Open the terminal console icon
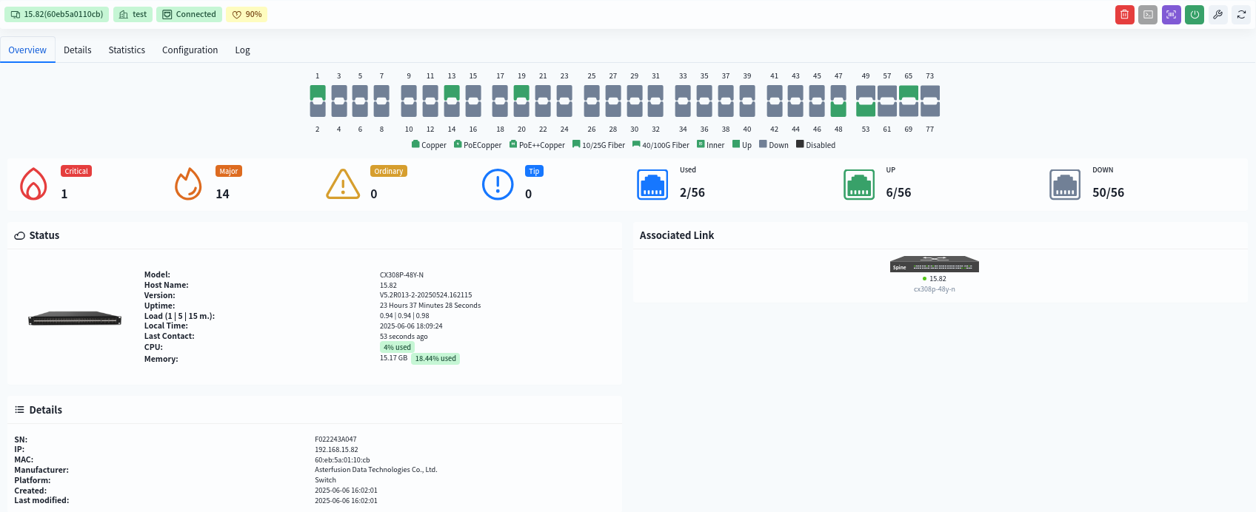Screen dimensions: 1256x512 click(1148, 15)
